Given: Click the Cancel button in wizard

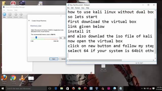Looking at the screenshot, I should point(63,59).
